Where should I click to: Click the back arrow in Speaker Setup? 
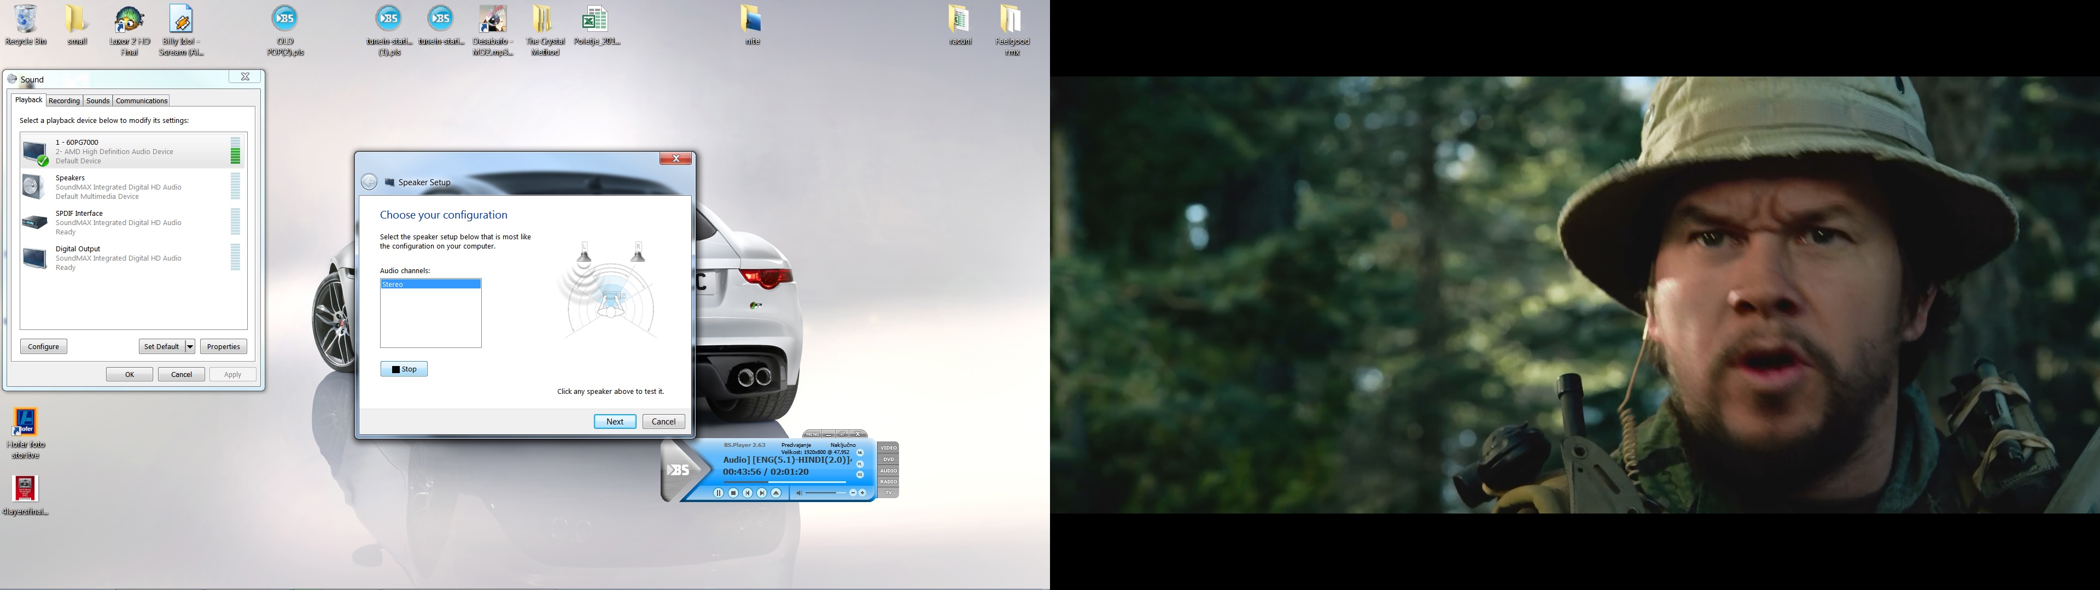(x=369, y=182)
